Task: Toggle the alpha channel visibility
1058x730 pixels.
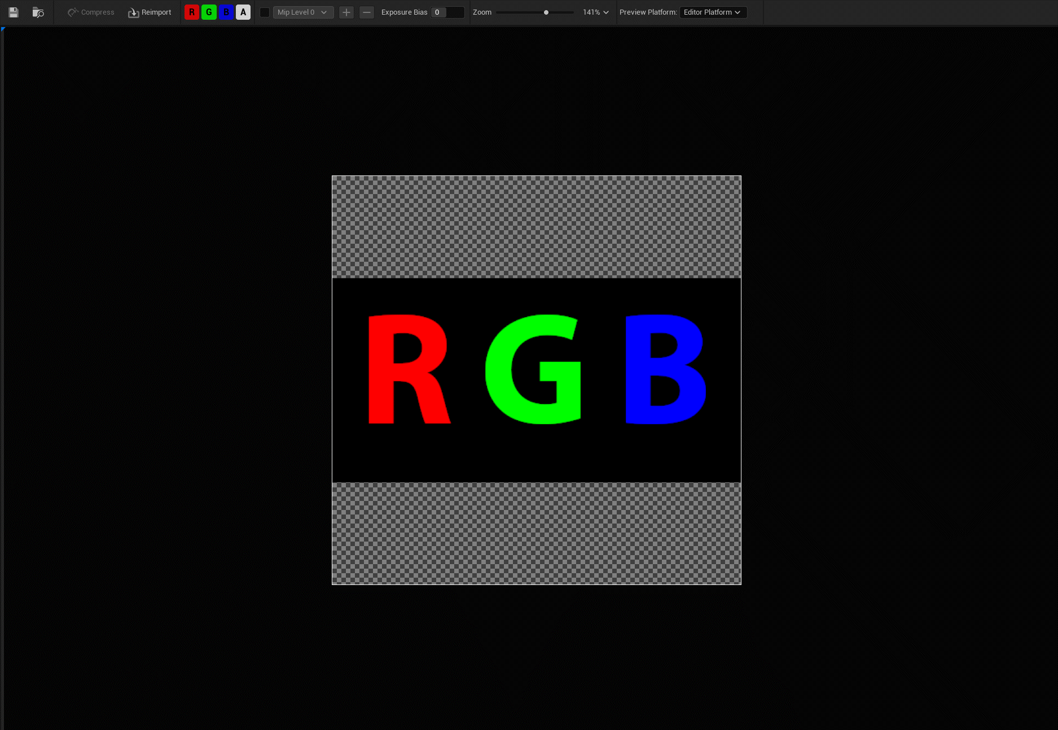Action: 243,12
